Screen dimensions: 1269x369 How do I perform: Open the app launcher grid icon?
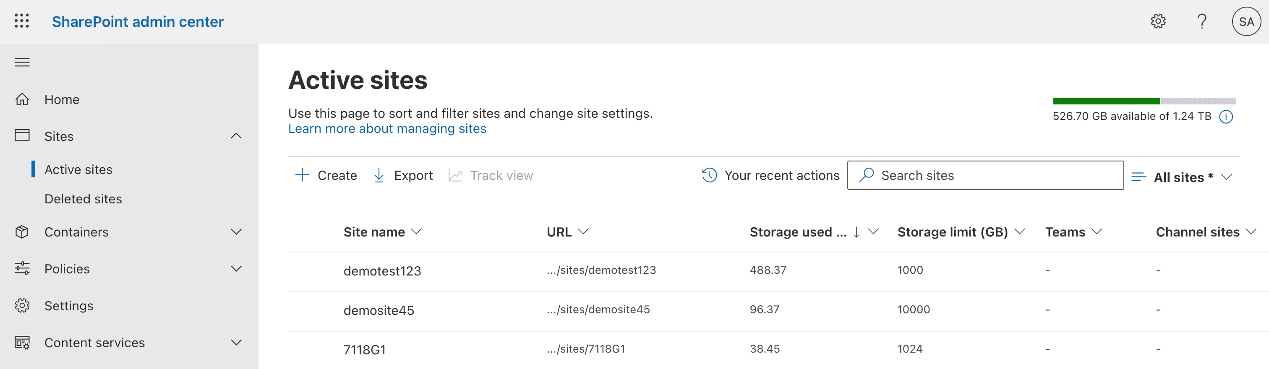pos(22,21)
